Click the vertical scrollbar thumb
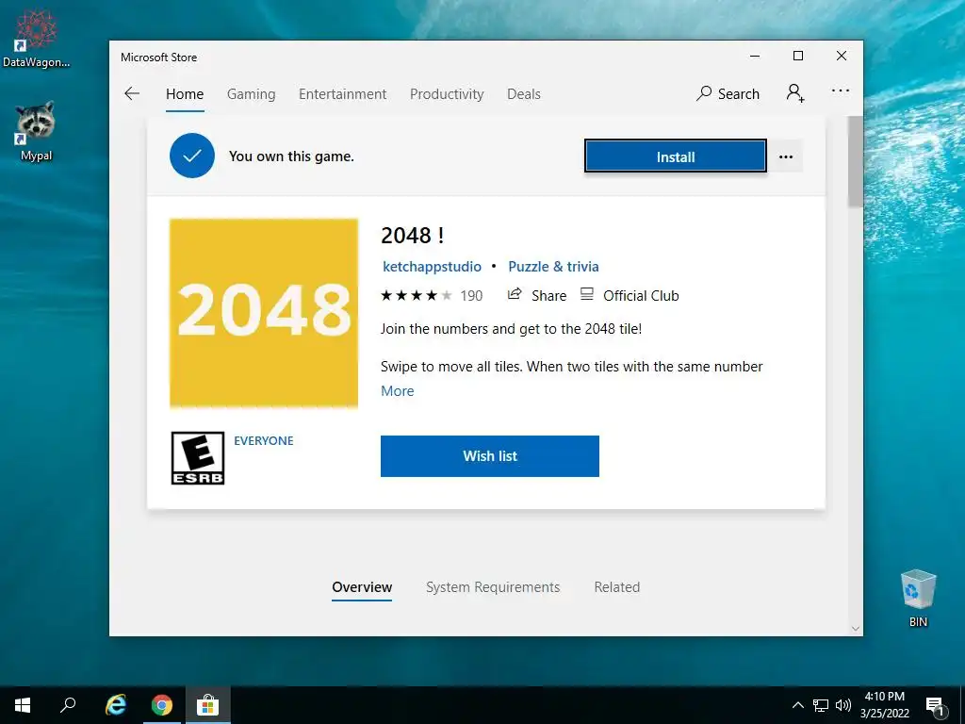Image resolution: width=965 pixels, height=724 pixels. 855,161
